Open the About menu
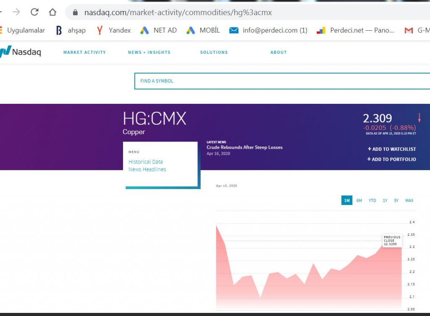Screen dimensions: 430x316 coord(279,53)
